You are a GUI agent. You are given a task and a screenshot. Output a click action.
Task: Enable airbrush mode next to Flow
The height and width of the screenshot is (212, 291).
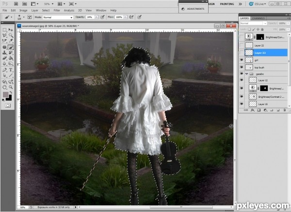tap(131, 17)
